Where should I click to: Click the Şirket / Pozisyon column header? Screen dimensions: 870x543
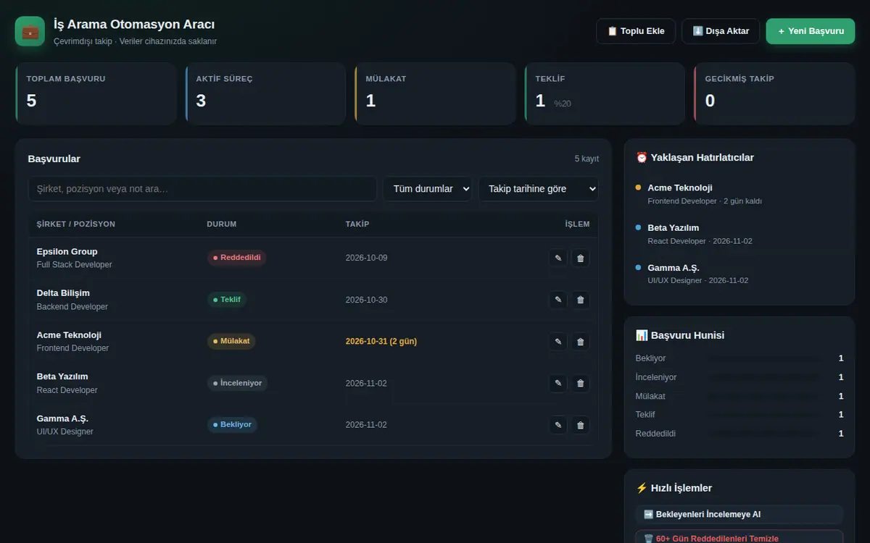click(76, 224)
